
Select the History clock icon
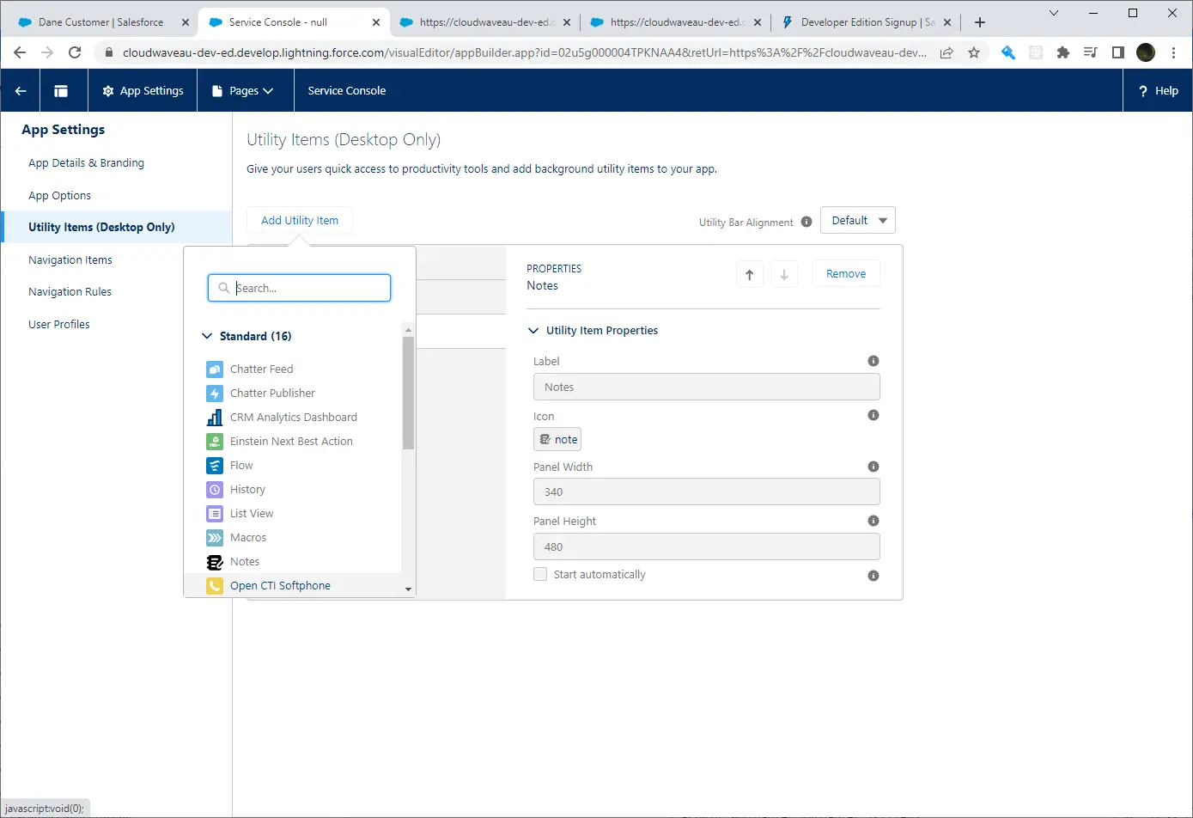click(215, 490)
